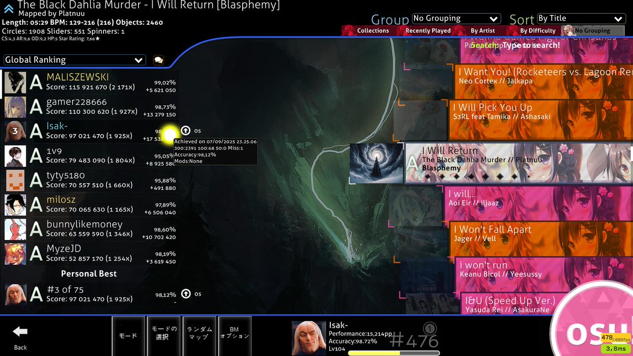Switch to the Collections tab
The image size is (633, 356).
pyautogui.click(x=373, y=30)
